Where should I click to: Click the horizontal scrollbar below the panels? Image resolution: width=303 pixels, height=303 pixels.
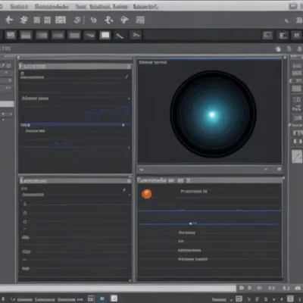coord(117,288)
